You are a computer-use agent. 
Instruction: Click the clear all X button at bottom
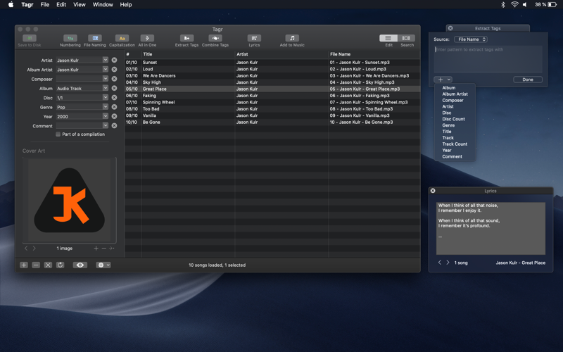(48, 265)
